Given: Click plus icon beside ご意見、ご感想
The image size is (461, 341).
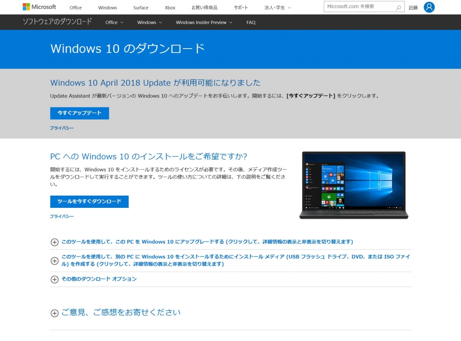Looking at the screenshot, I should [x=54, y=313].
